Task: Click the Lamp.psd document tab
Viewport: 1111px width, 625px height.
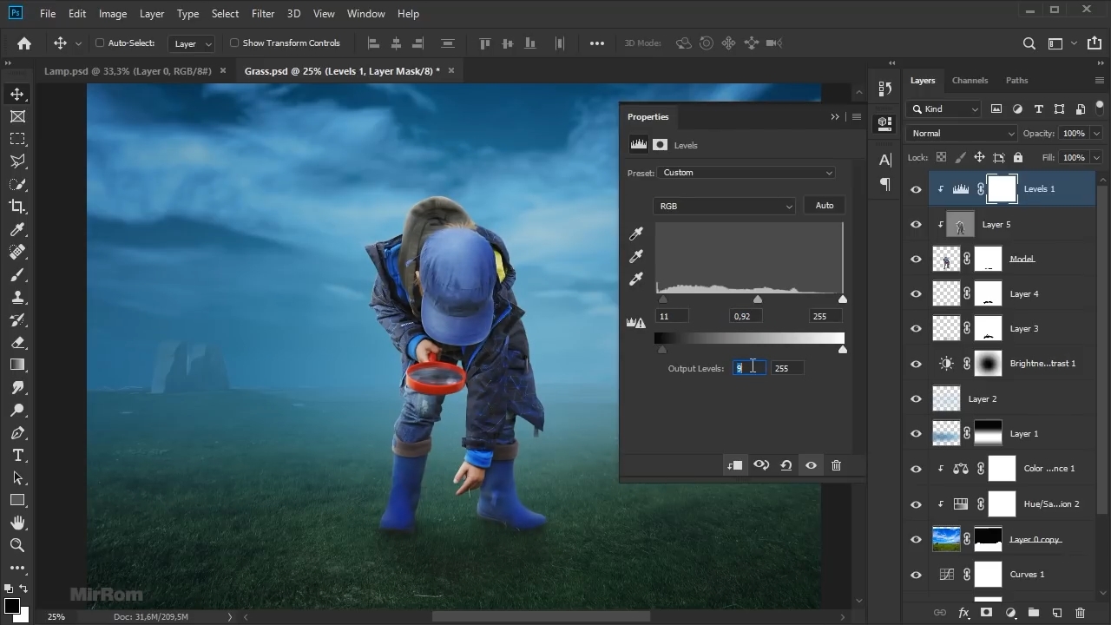Action: coord(128,71)
